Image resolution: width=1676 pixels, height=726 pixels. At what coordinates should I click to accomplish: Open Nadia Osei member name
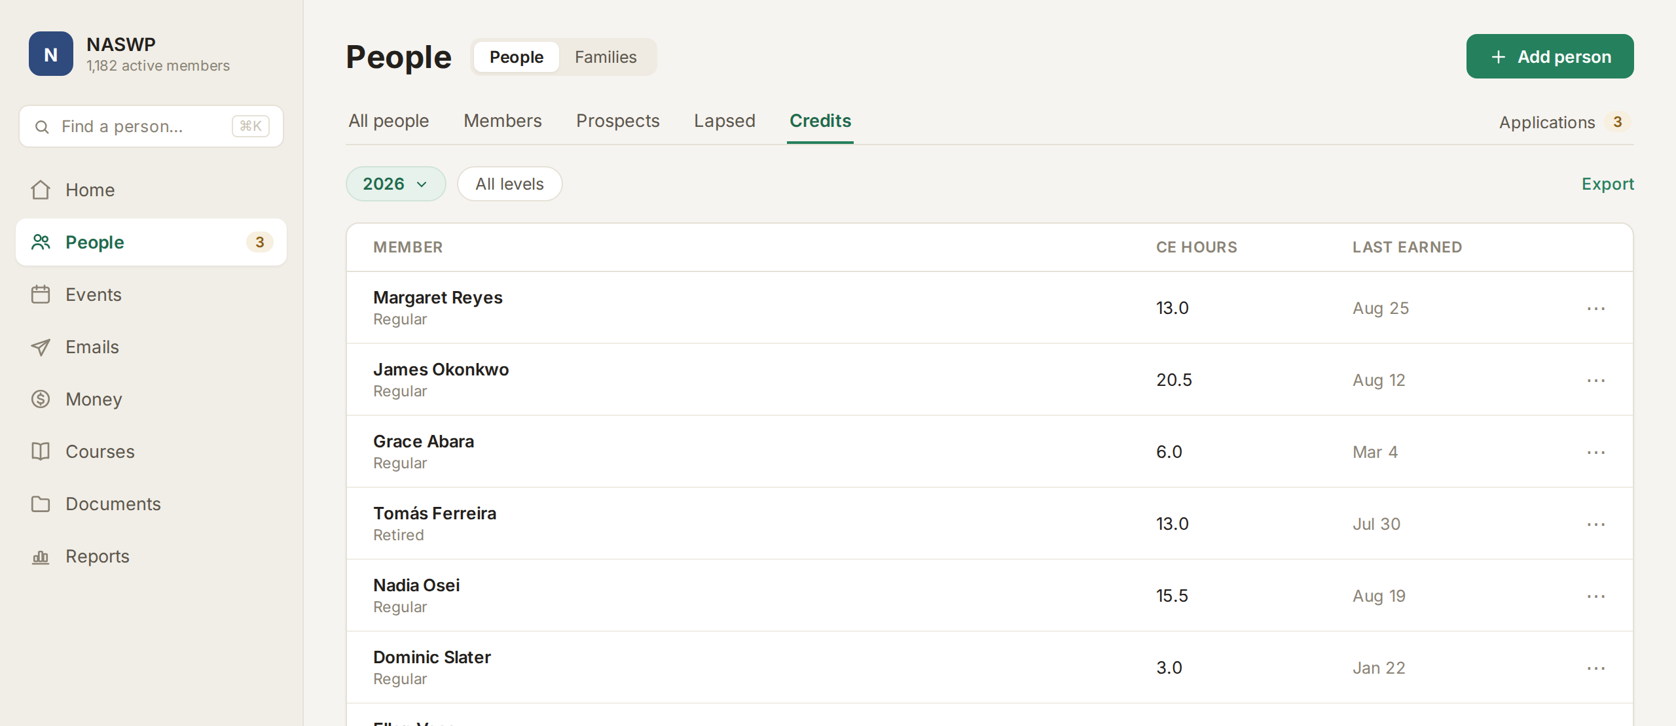(416, 585)
